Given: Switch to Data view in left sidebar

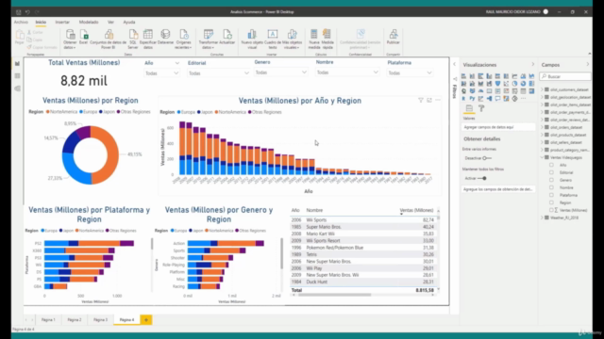Looking at the screenshot, I should (x=17, y=76).
